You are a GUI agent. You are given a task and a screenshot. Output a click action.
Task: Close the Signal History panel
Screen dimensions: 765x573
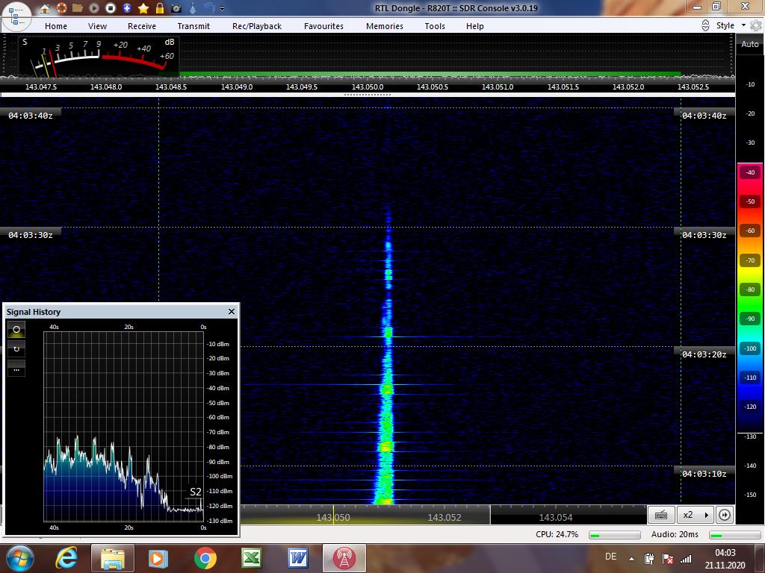[x=232, y=311]
